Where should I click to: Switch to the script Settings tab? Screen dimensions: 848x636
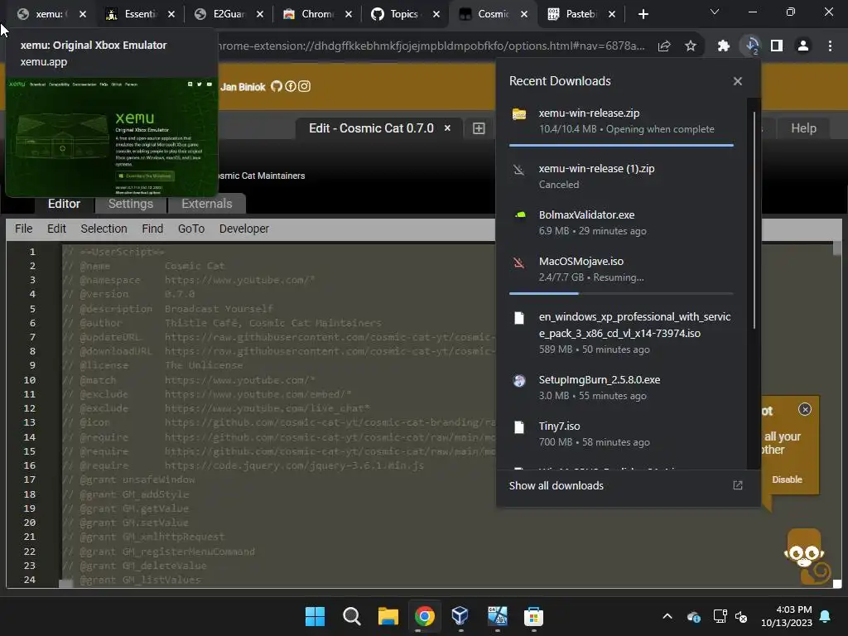click(x=130, y=204)
